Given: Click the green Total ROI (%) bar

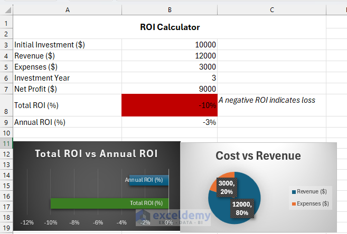Looking at the screenshot, I should [x=110, y=203].
